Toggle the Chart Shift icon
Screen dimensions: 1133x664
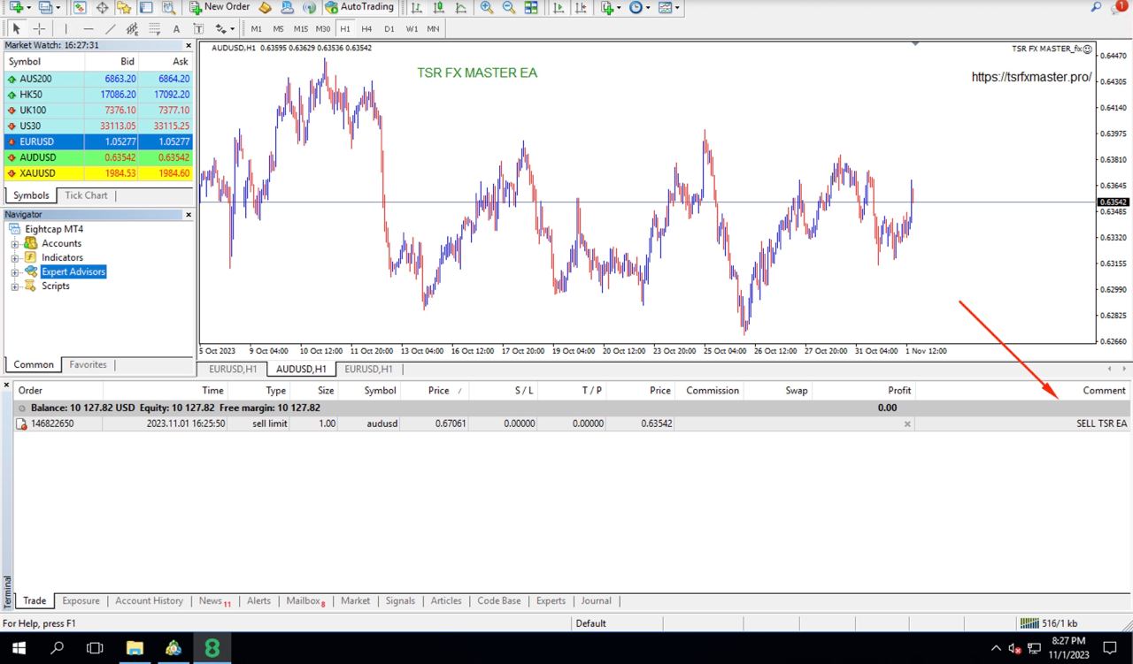580,7
